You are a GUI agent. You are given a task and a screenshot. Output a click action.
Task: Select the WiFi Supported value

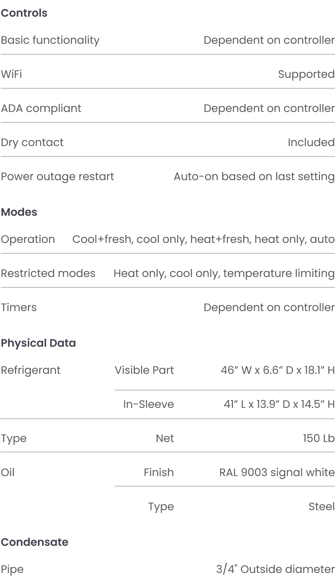point(306,74)
